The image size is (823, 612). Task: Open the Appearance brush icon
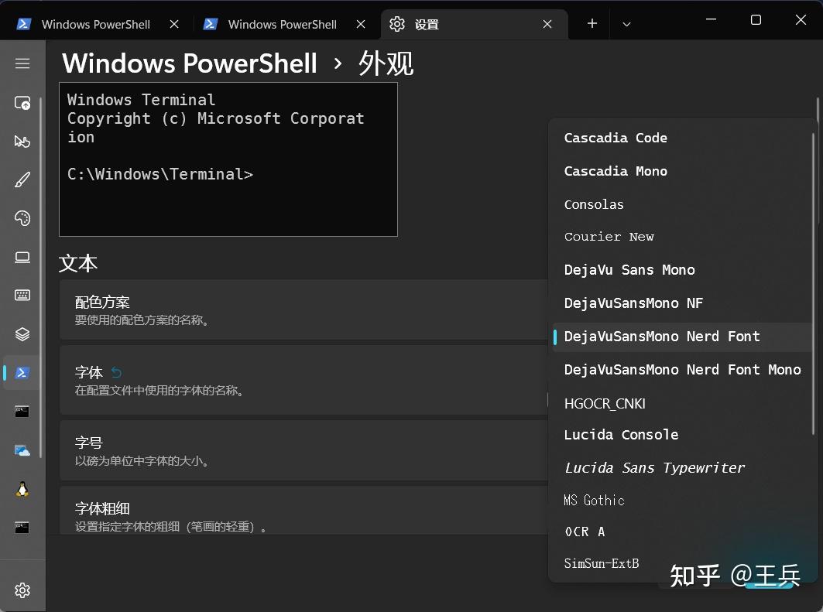[22, 179]
